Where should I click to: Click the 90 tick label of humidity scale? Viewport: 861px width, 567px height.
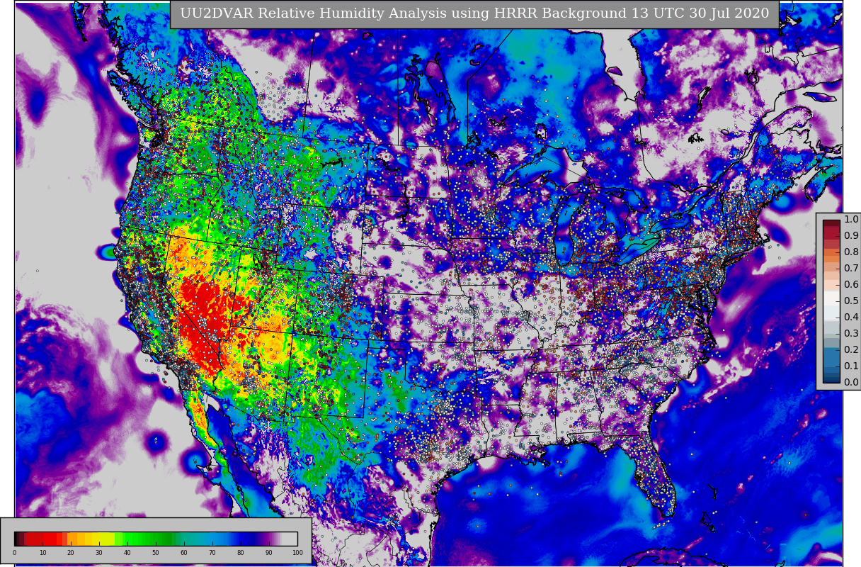[x=269, y=553]
